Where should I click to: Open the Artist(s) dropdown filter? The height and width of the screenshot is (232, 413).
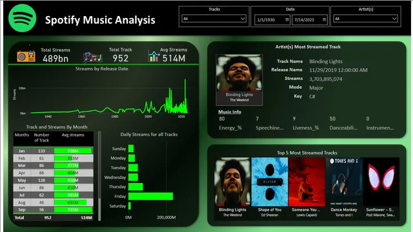[x=365, y=19]
